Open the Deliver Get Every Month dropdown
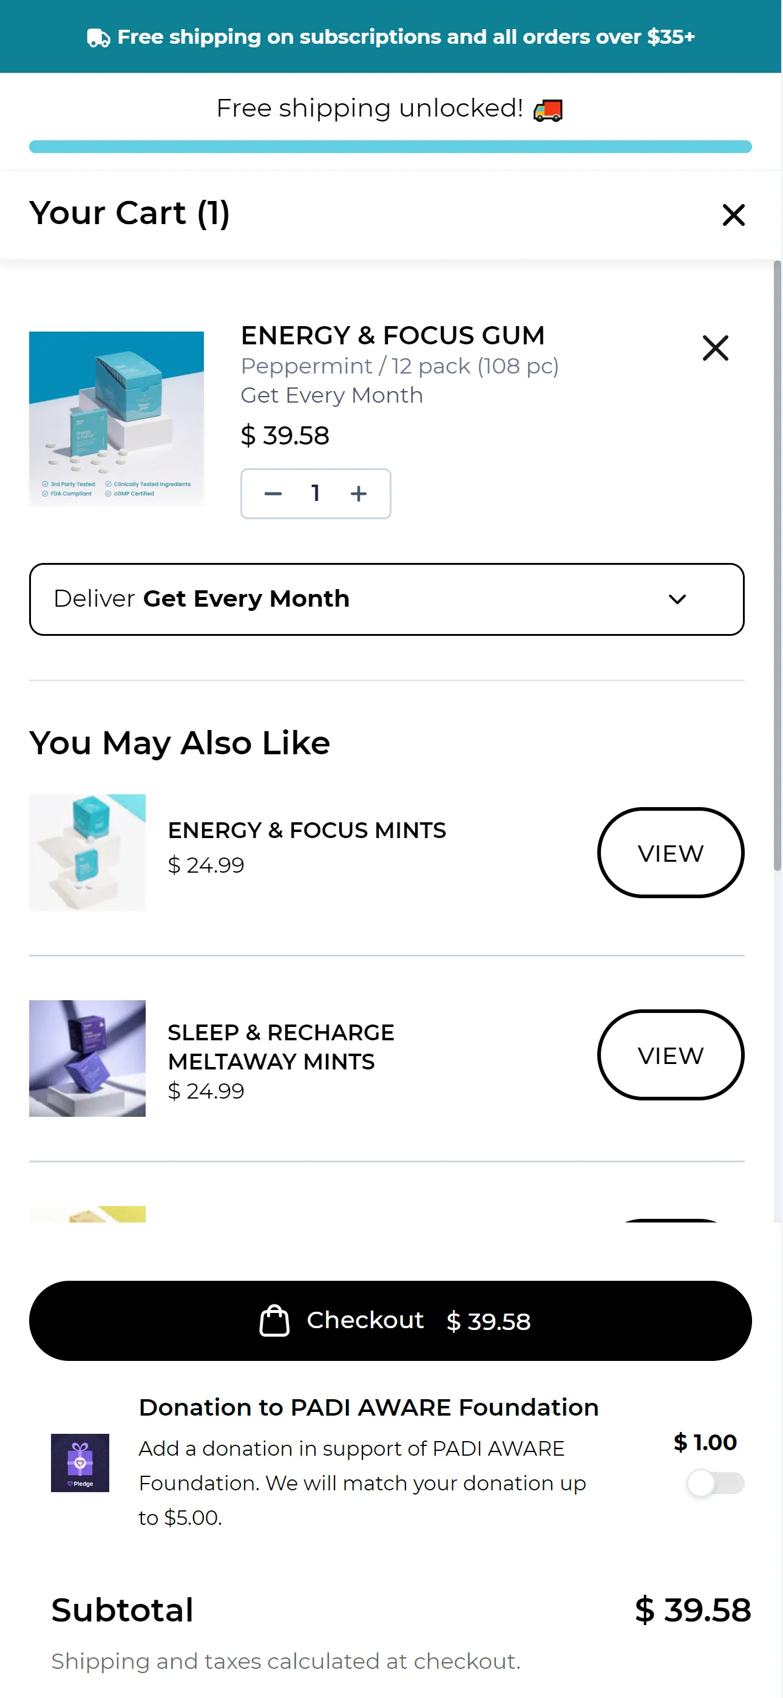Screen dimensions: 783x1698 tap(387, 599)
